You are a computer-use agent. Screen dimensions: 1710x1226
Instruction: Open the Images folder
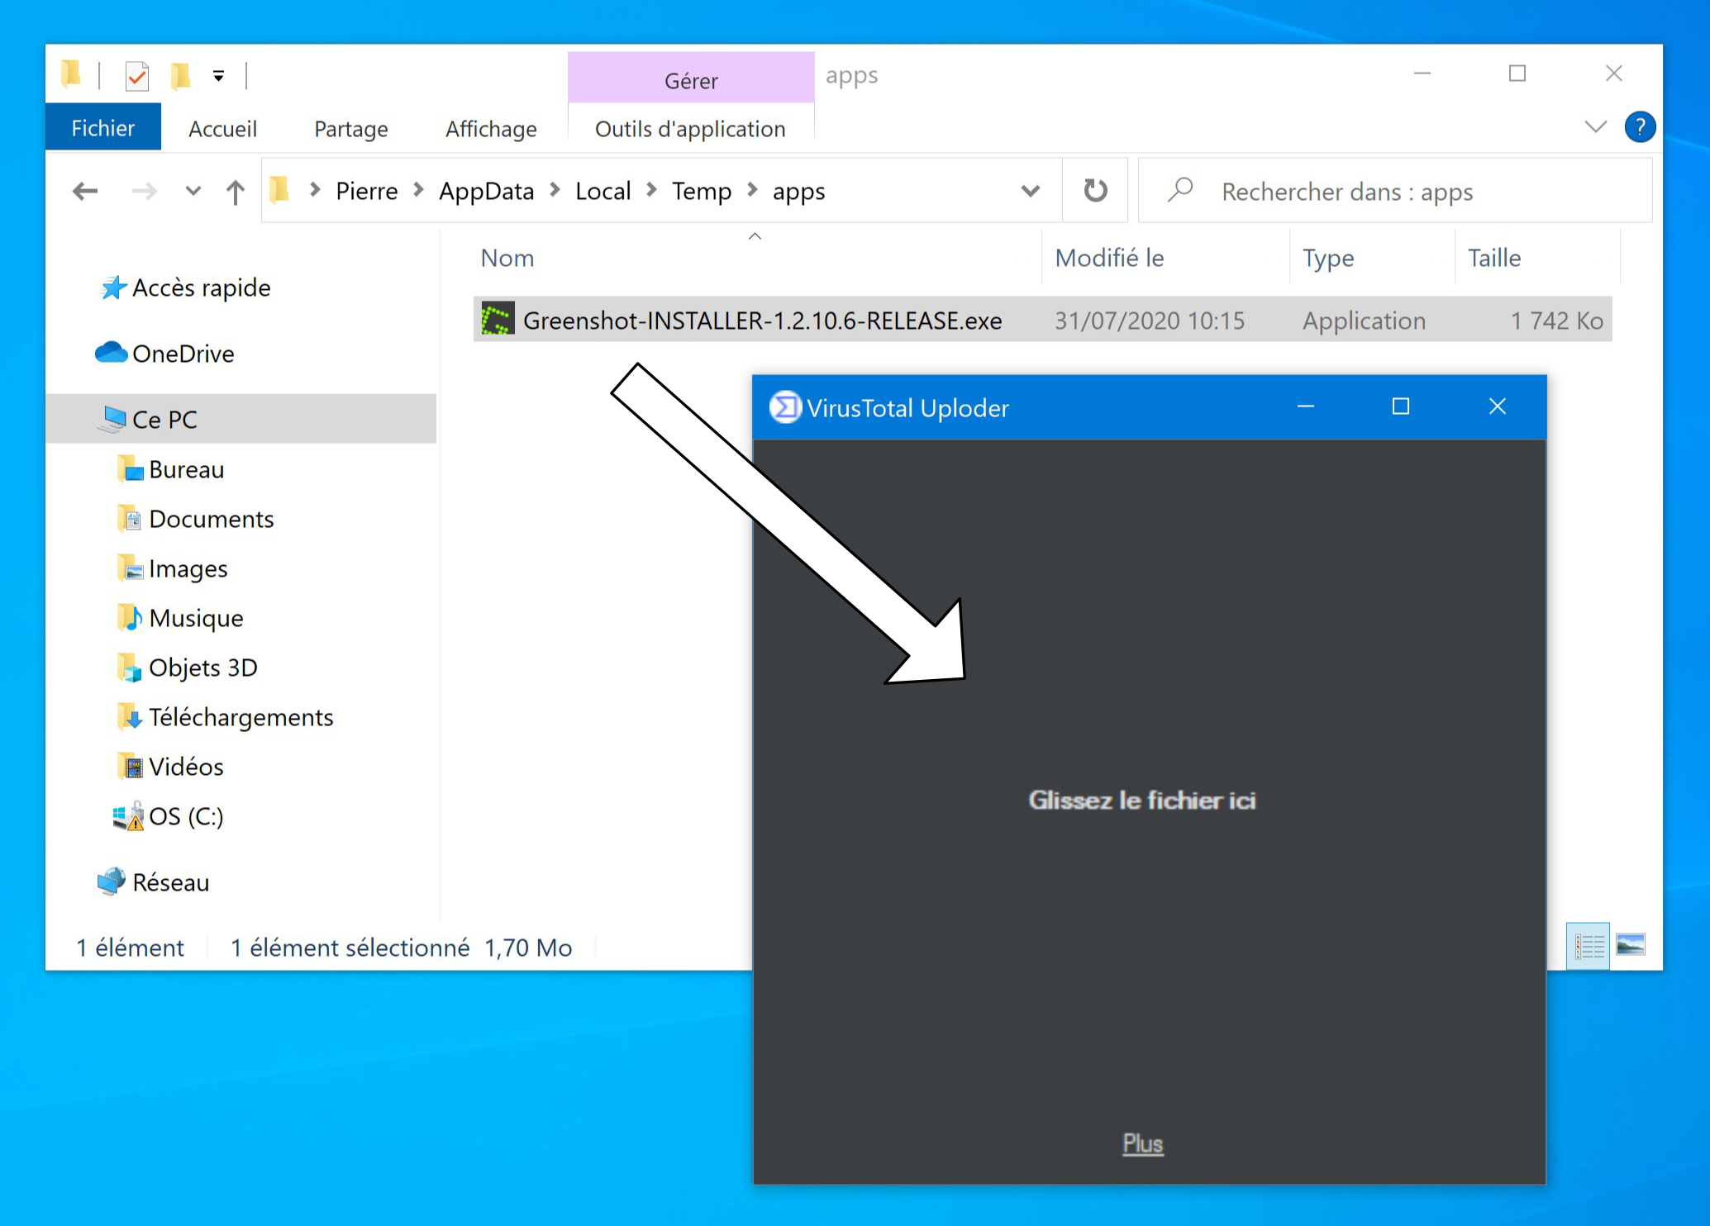(x=188, y=568)
